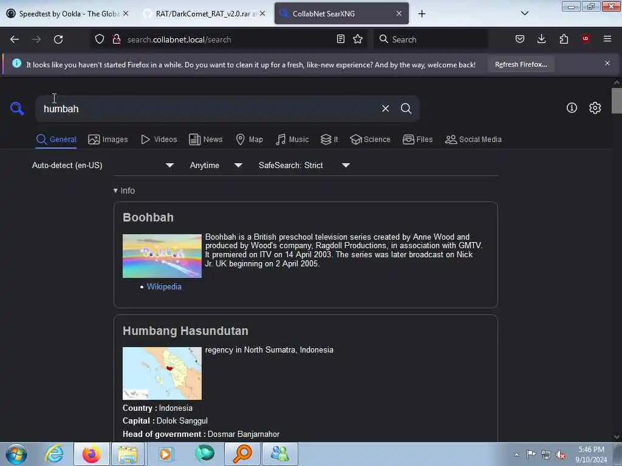
Task: Click the Humbang Hasundutan map thumbnail
Action: coord(162,373)
